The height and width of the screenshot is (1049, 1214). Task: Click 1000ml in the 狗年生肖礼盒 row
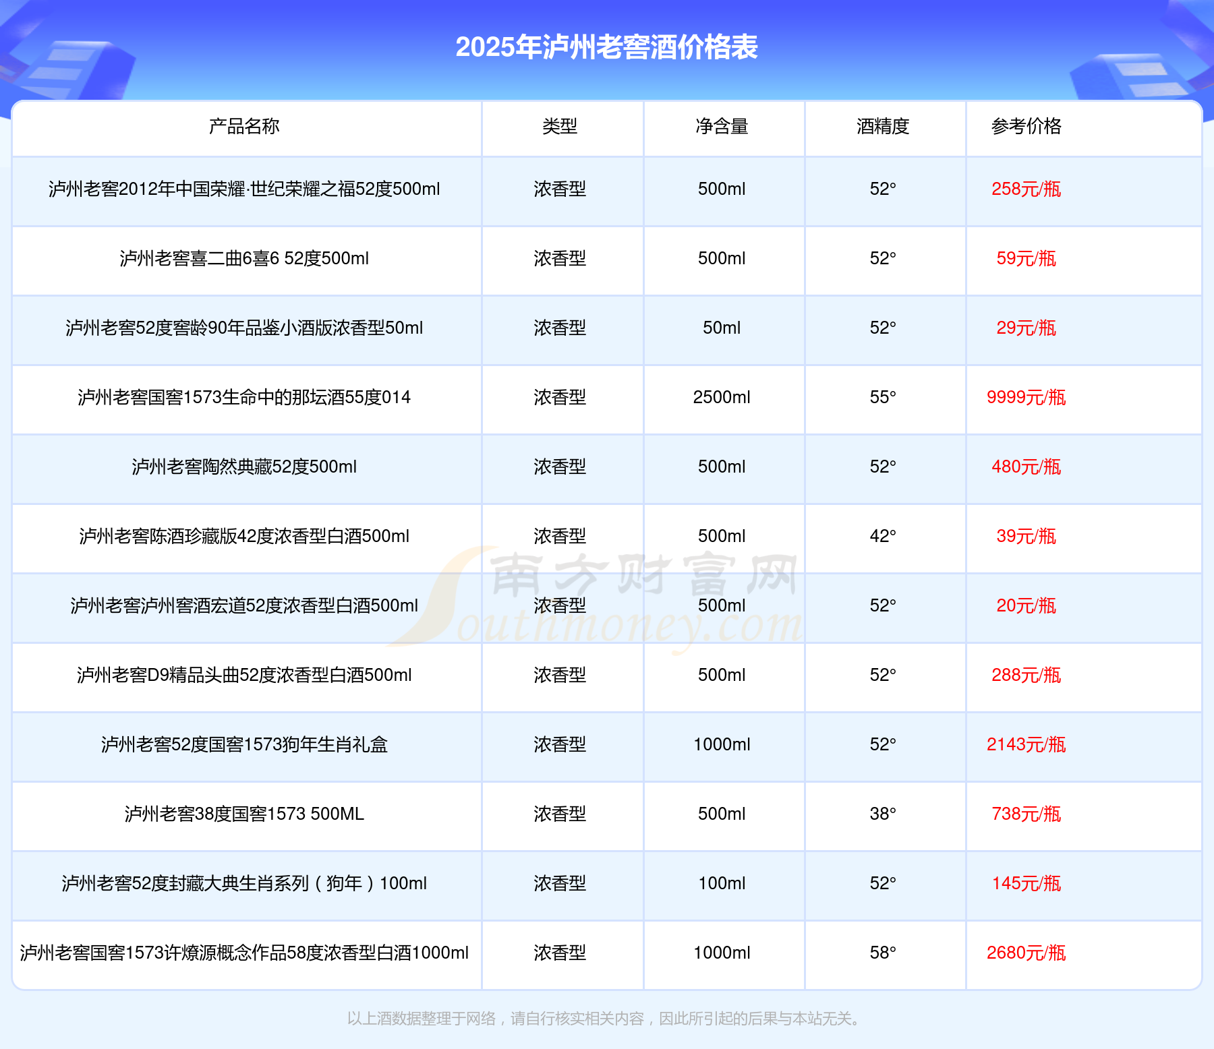(722, 744)
